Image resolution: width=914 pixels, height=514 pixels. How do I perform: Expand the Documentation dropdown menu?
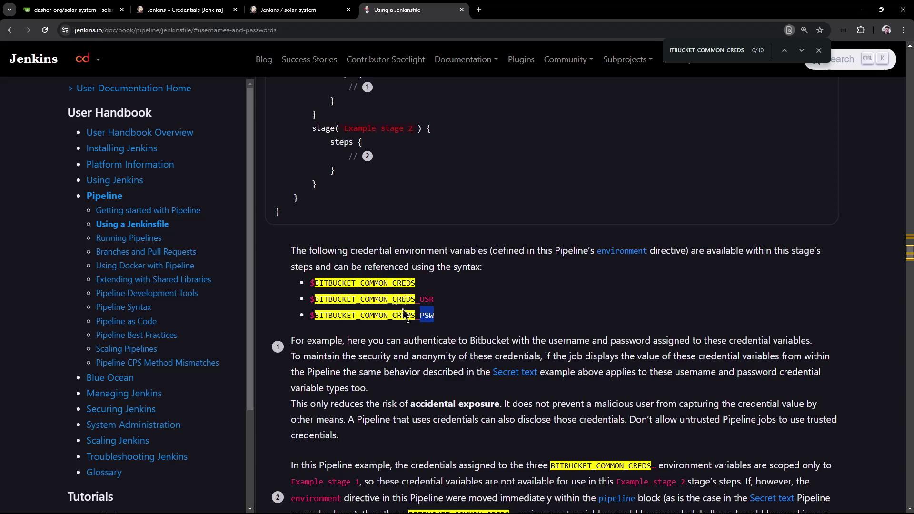coord(466,59)
